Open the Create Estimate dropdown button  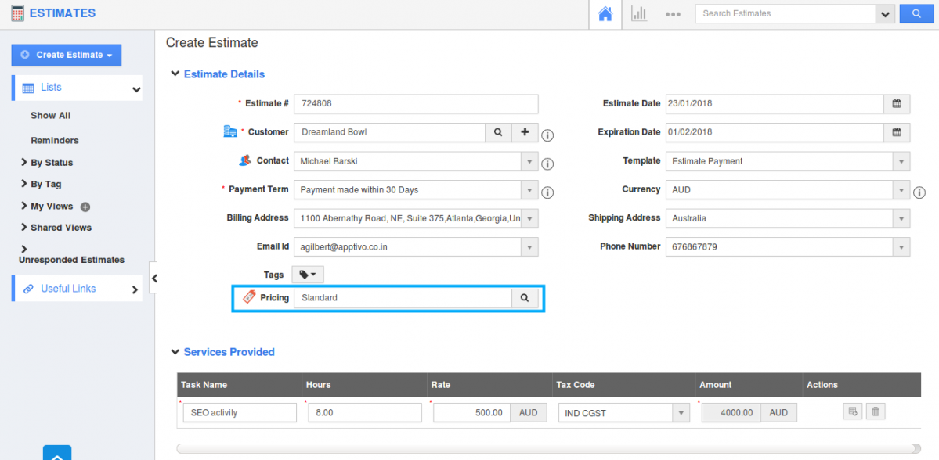[x=67, y=55]
